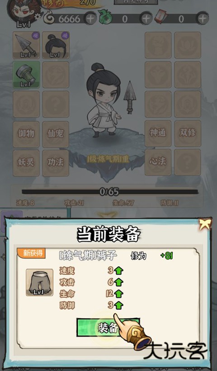
Task: Tap the plus beside 6666 currency
Action: pos(90,19)
